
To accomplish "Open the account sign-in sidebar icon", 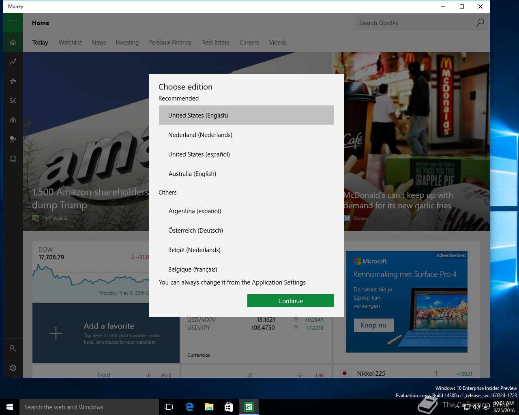I will point(13,348).
